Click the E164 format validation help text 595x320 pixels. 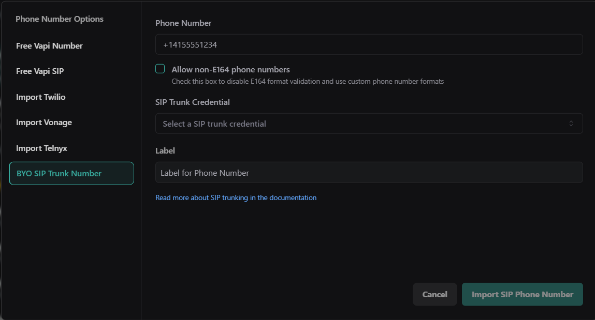coord(308,82)
